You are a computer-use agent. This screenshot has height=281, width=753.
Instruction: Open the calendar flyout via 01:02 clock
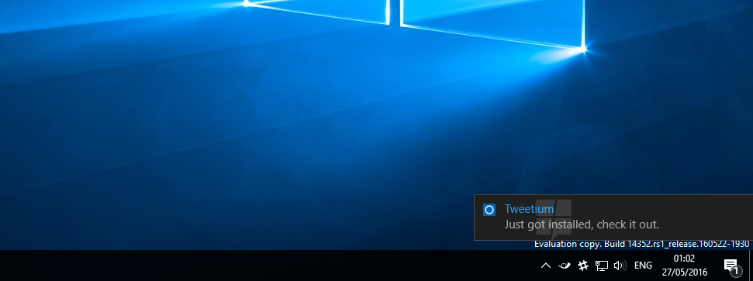pos(684,259)
